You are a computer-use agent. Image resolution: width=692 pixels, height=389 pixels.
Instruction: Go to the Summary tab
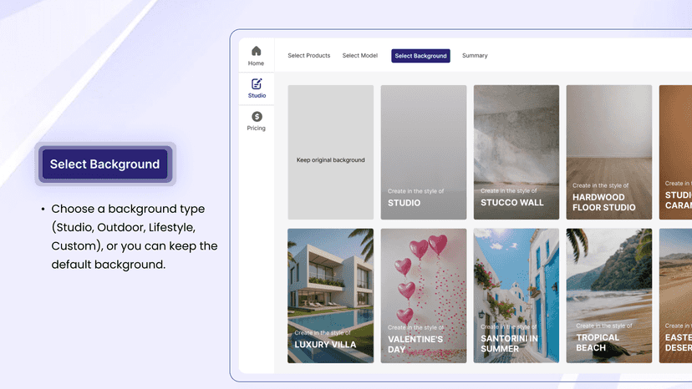[x=475, y=56]
